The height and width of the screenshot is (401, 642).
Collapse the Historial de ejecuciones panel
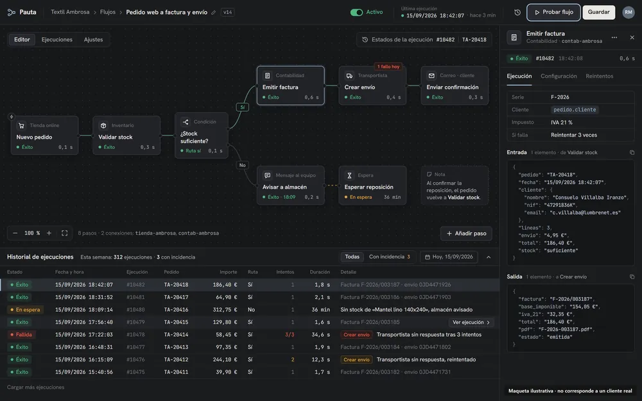pyautogui.click(x=489, y=257)
